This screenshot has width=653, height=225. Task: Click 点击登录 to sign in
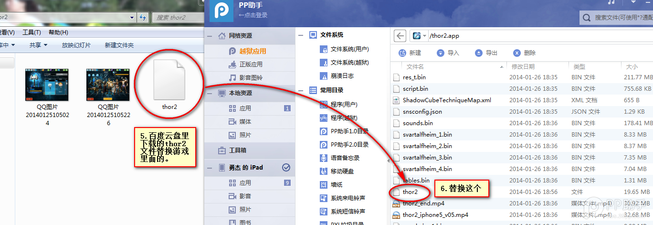[253, 15]
